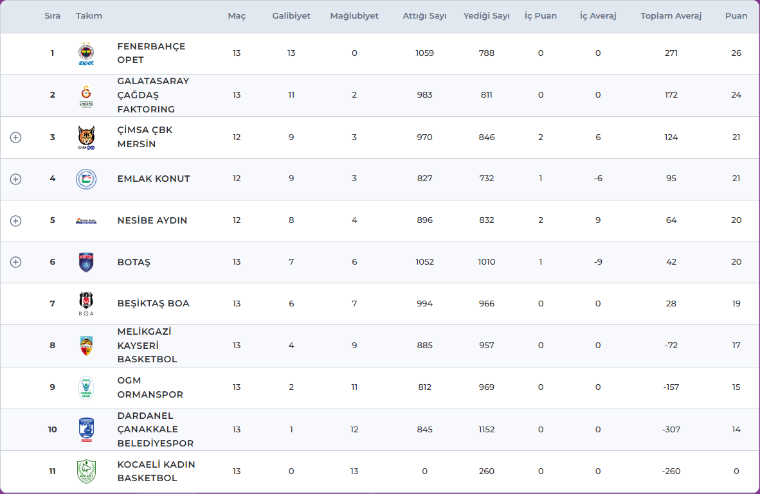The height and width of the screenshot is (494, 760).
Task: Click the ÇİMSA ÇBK Mersin lynx logo
Action: click(x=86, y=137)
